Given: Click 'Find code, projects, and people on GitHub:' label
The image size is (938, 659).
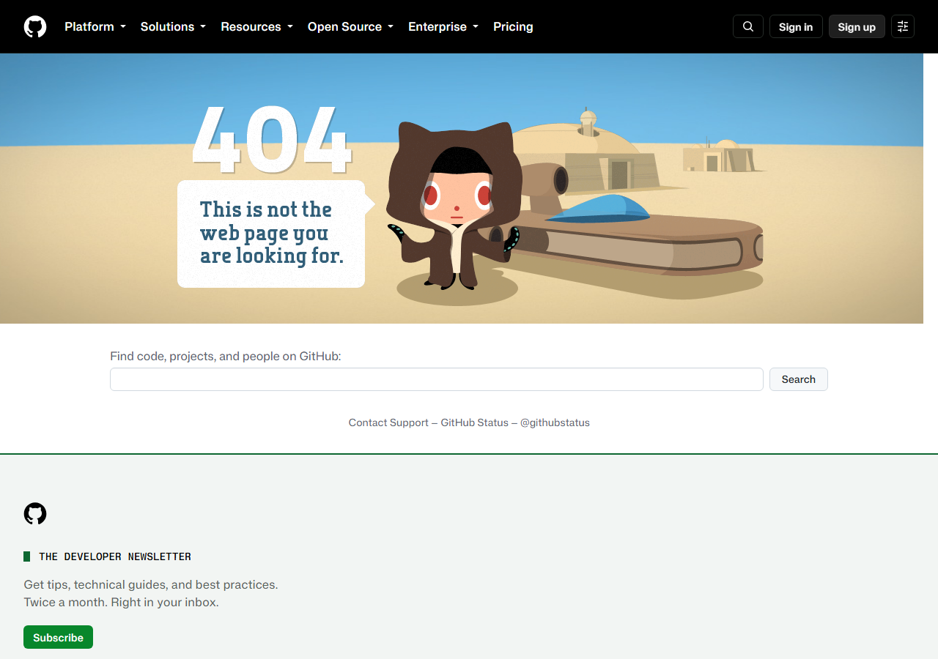Looking at the screenshot, I should [x=226, y=357].
